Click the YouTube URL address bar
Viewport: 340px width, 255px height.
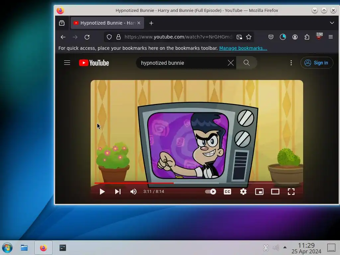point(179,37)
